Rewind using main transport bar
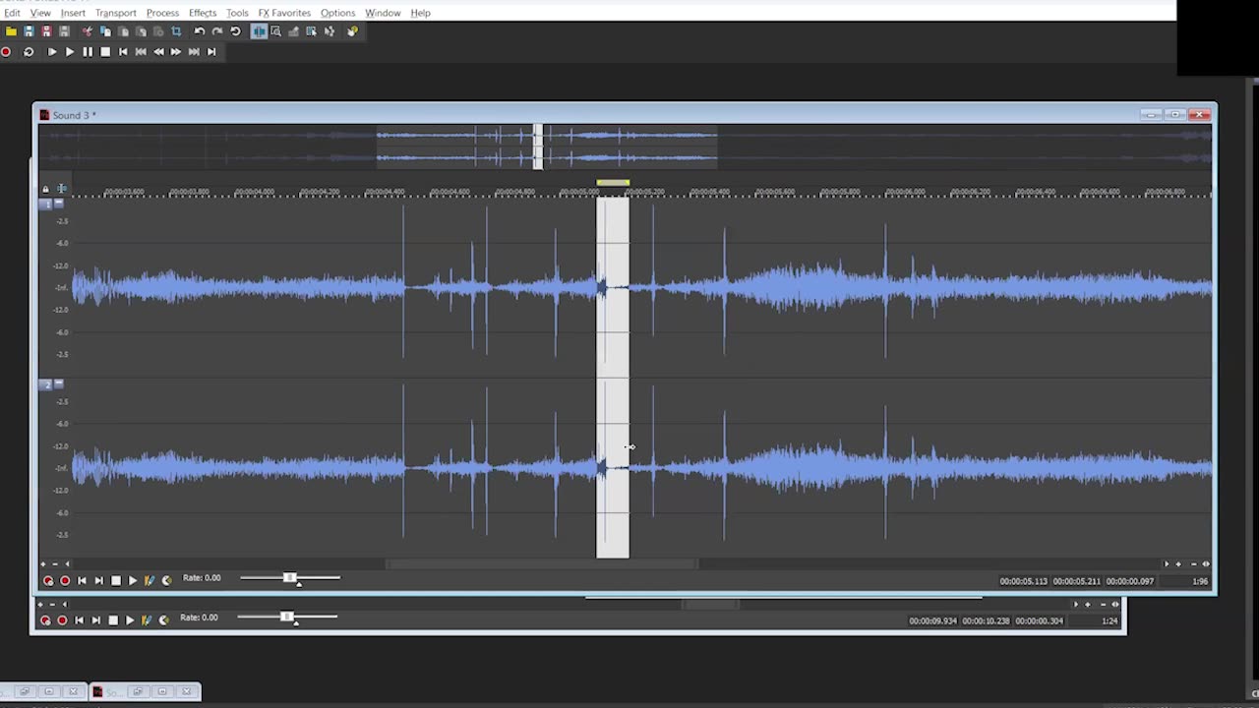The image size is (1259, 708). 158,52
